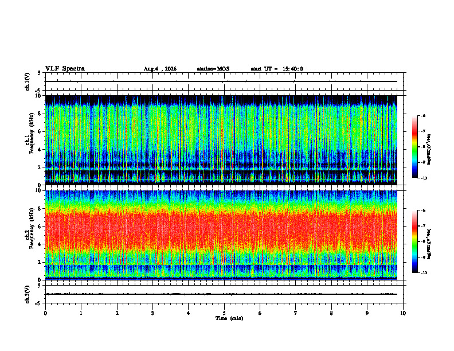Click the 9 minute tick label on time axis
Image resolution: width=454 pixels, height=351 pixels.
(x=367, y=313)
